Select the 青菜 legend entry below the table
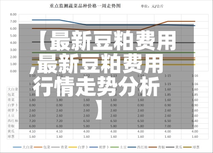Viewport: 213px width, 153px height. 59,147
